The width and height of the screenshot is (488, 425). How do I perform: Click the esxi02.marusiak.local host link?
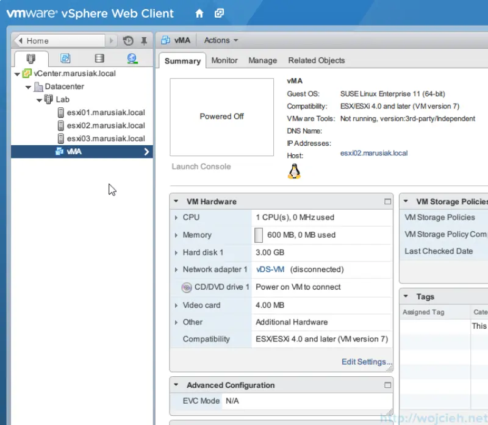pos(374,153)
